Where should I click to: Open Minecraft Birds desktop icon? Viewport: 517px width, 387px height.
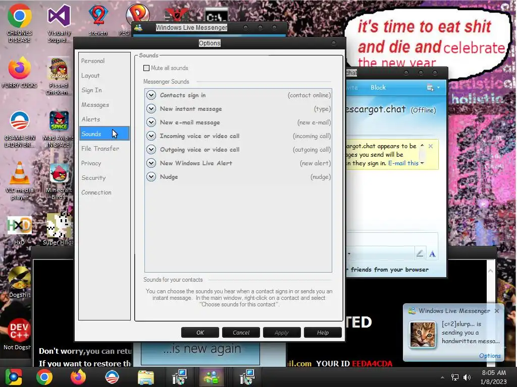pos(59,181)
